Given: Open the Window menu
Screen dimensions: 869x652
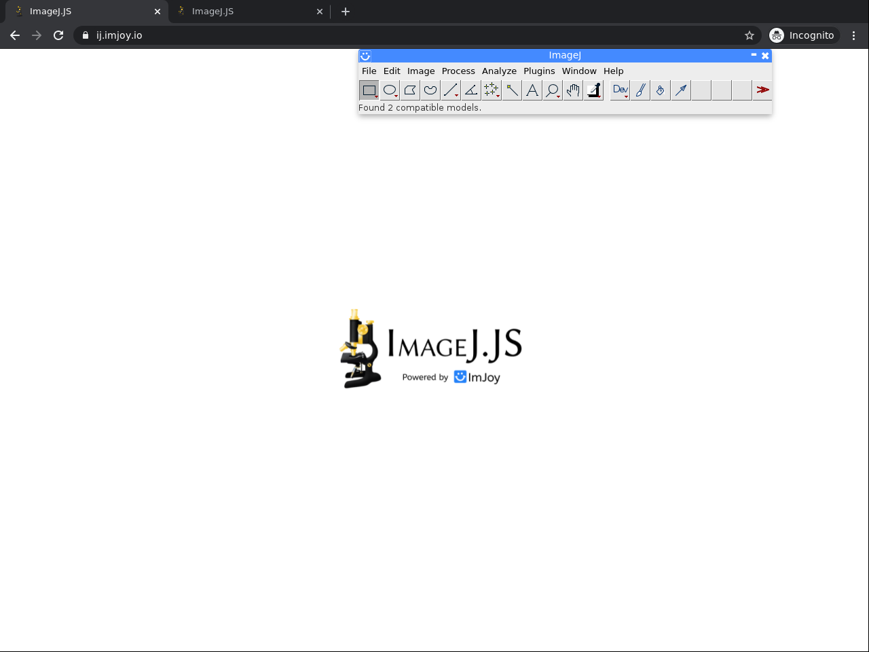Looking at the screenshot, I should 579,71.
